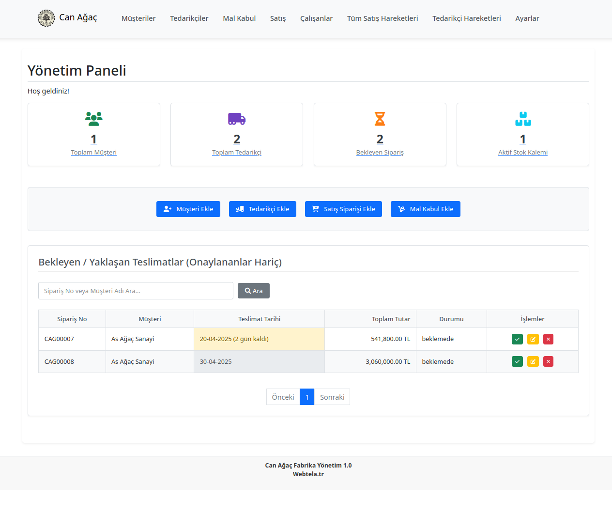This screenshot has width=612, height=515.
Task: Click the Sipariş No column header
Action: click(72, 319)
